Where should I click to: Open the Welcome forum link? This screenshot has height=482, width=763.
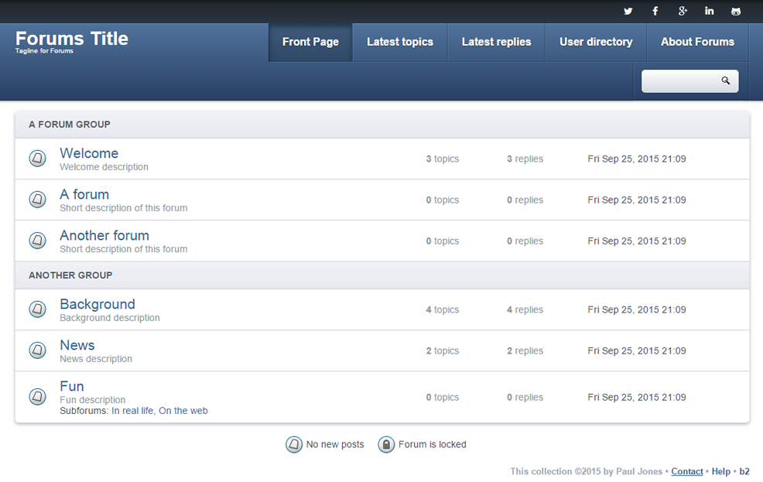point(89,153)
